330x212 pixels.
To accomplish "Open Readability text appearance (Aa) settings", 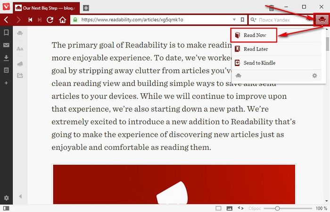I will (x=20, y=48).
